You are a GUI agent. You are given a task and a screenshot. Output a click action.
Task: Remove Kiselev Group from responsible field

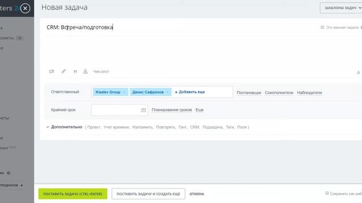(124, 92)
